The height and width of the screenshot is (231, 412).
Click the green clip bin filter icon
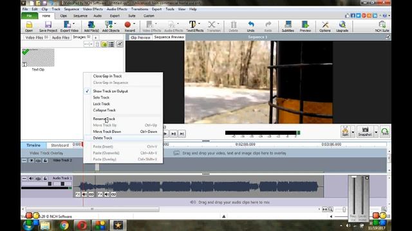(x=104, y=44)
